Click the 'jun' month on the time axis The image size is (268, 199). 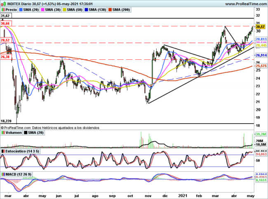[59, 196]
